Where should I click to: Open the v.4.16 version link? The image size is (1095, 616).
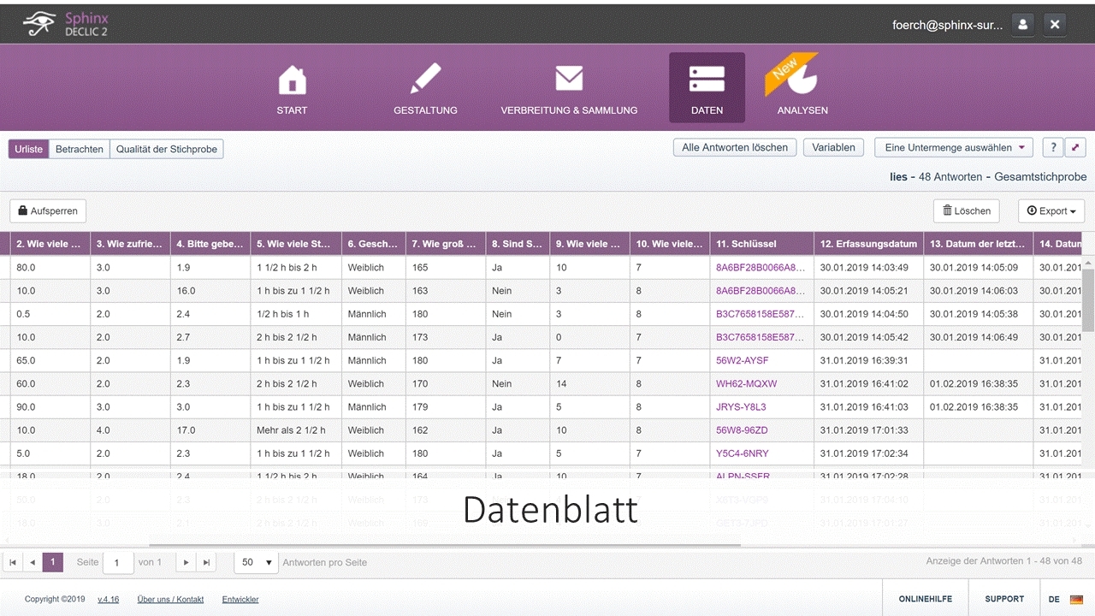point(109,600)
